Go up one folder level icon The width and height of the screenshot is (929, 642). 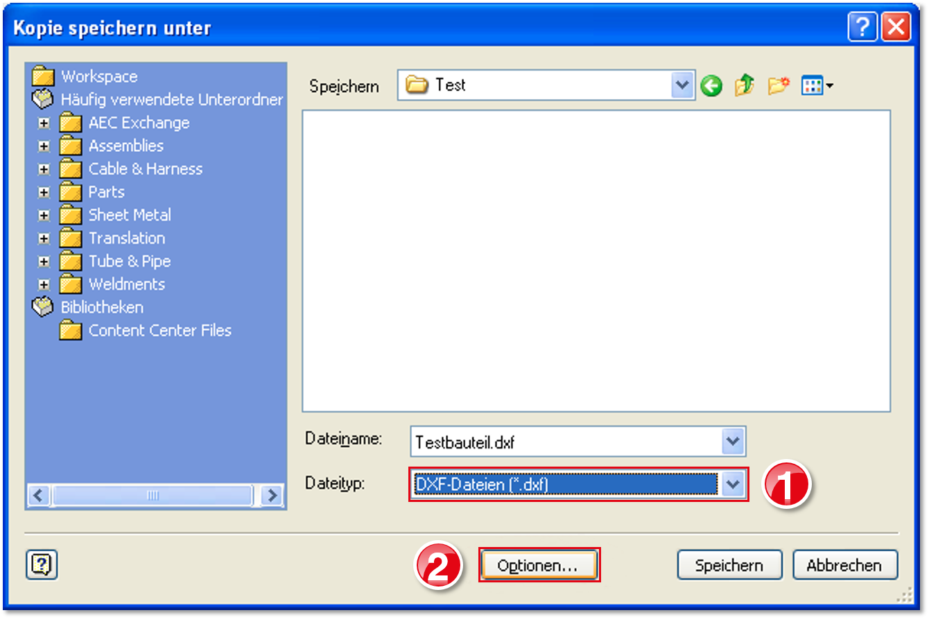[x=744, y=85]
